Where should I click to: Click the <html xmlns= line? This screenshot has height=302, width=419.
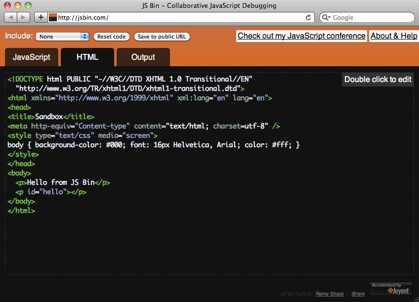point(140,98)
